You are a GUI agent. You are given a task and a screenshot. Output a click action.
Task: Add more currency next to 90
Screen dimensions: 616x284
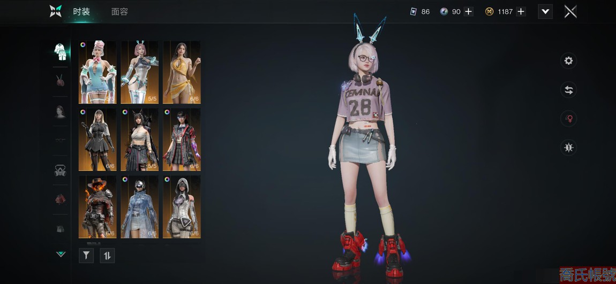[x=468, y=12]
